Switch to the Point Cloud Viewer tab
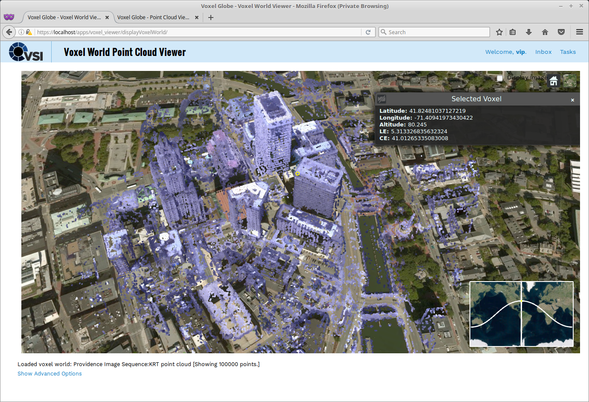The height and width of the screenshot is (402, 589). [153, 18]
